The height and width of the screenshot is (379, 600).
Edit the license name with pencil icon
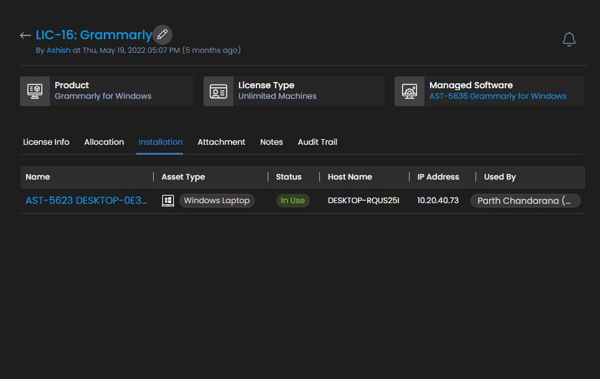point(162,35)
